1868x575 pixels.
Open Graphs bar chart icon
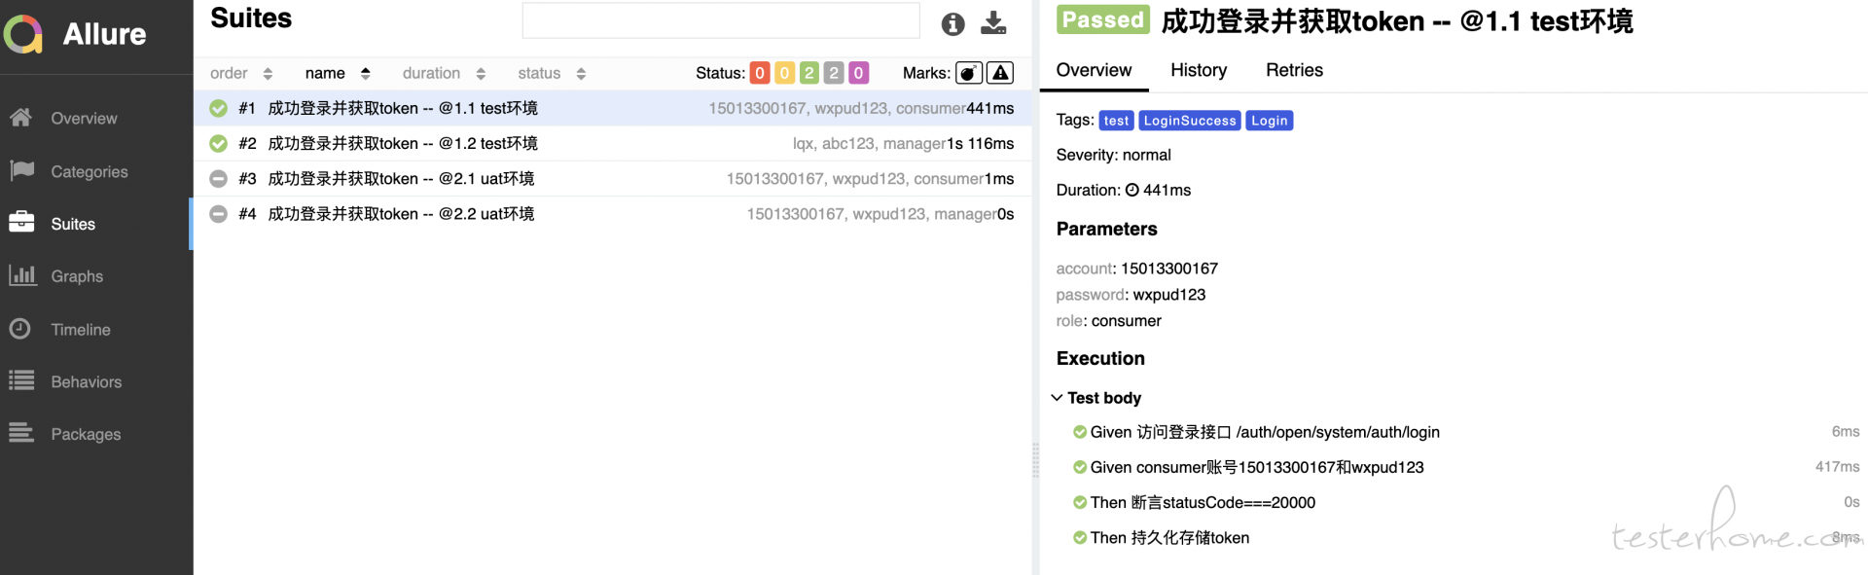click(22, 275)
